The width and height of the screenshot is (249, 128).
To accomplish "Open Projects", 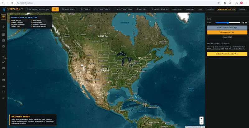I will [x=210, y=9].
